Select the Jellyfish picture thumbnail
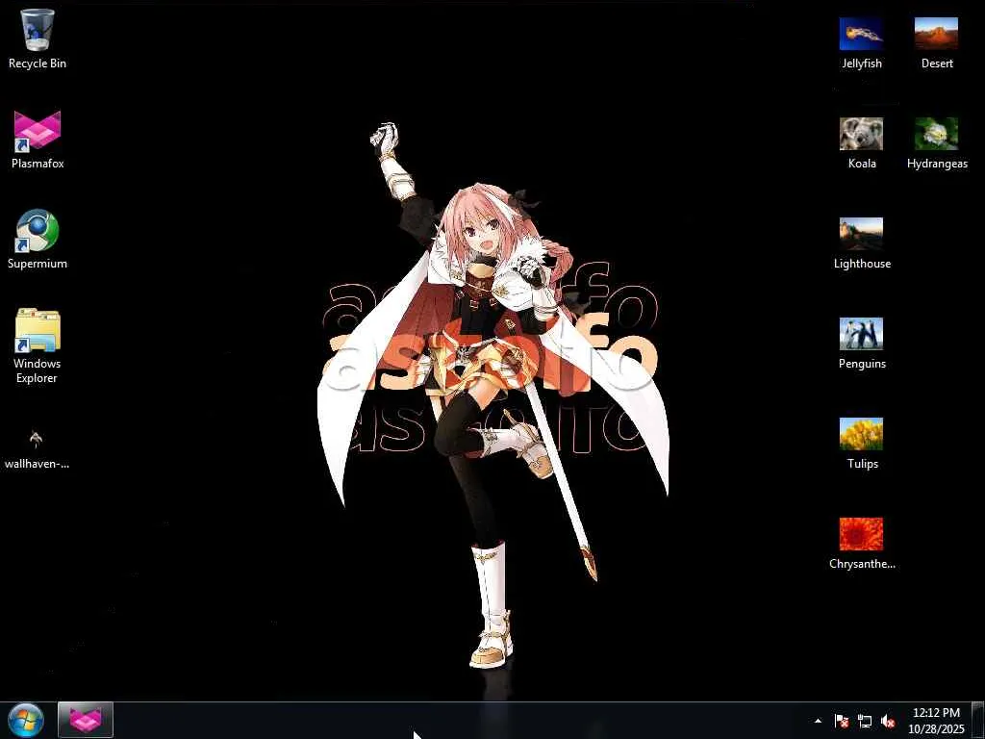 point(861,42)
